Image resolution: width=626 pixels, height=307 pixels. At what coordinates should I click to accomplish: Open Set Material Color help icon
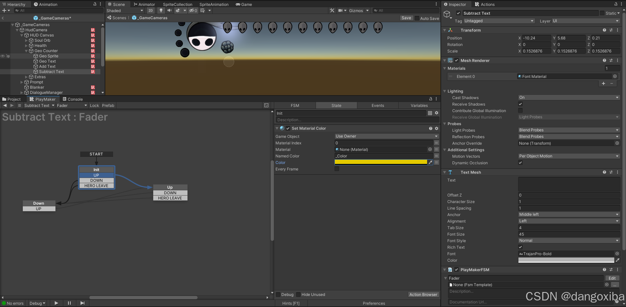(431, 128)
